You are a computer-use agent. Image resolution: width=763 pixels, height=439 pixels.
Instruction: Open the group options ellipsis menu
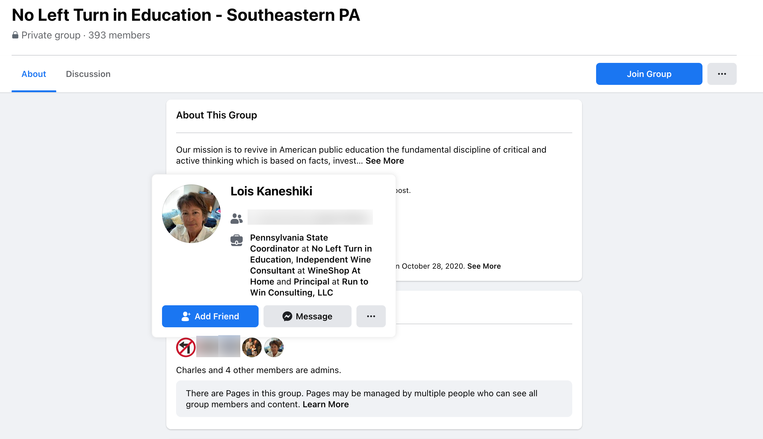722,74
